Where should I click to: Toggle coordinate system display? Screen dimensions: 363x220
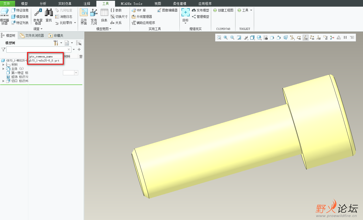point(319,38)
